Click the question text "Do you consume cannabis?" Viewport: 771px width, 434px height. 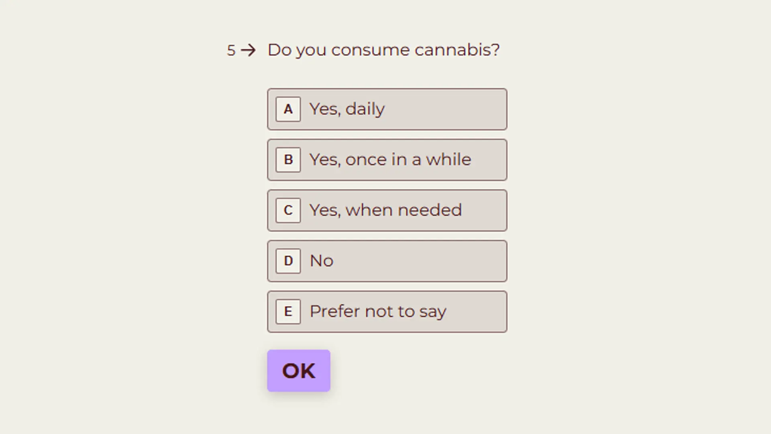(383, 50)
